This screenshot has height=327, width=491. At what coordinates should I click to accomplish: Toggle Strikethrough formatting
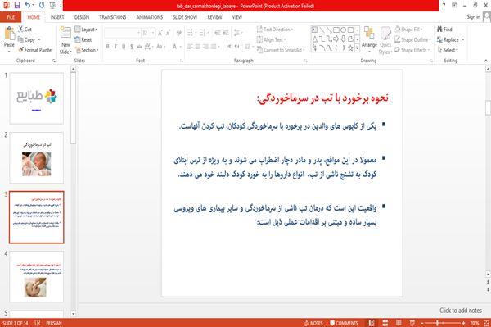(x=140, y=47)
